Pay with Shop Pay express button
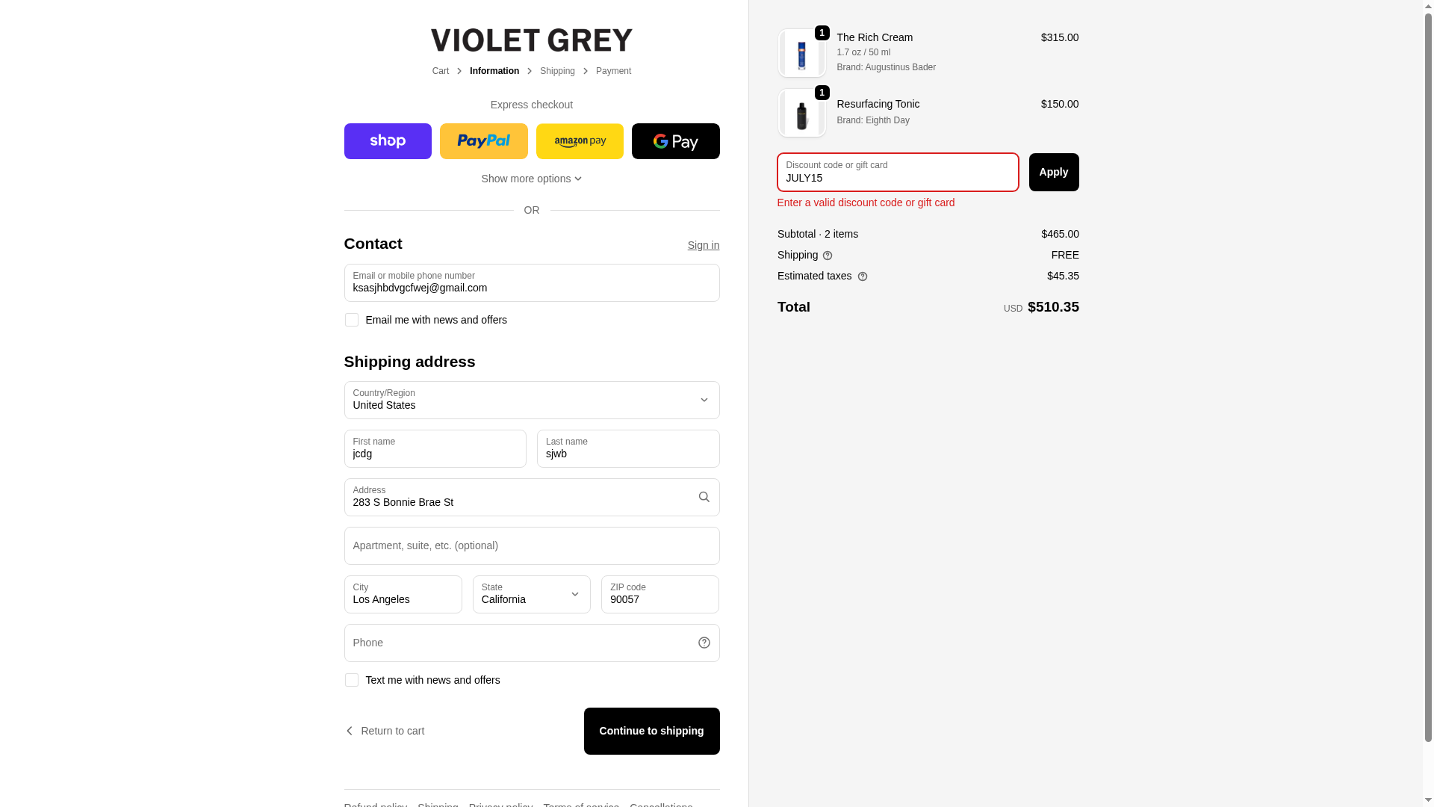 (x=388, y=141)
